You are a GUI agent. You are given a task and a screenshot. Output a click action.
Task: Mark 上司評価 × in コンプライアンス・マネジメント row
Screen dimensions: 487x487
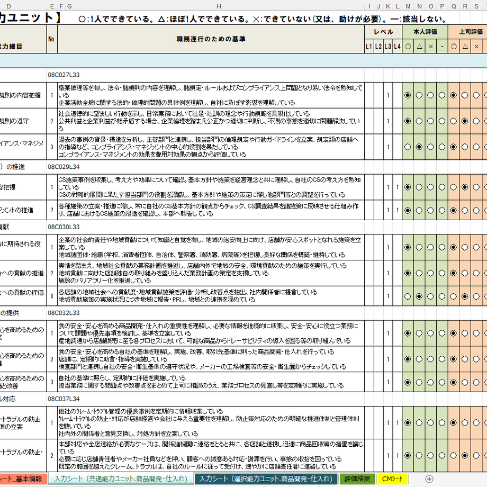point(476,147)
